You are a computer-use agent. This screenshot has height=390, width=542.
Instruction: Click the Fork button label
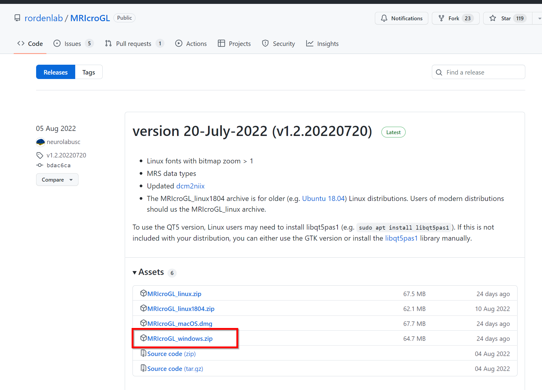click(454, 18)
